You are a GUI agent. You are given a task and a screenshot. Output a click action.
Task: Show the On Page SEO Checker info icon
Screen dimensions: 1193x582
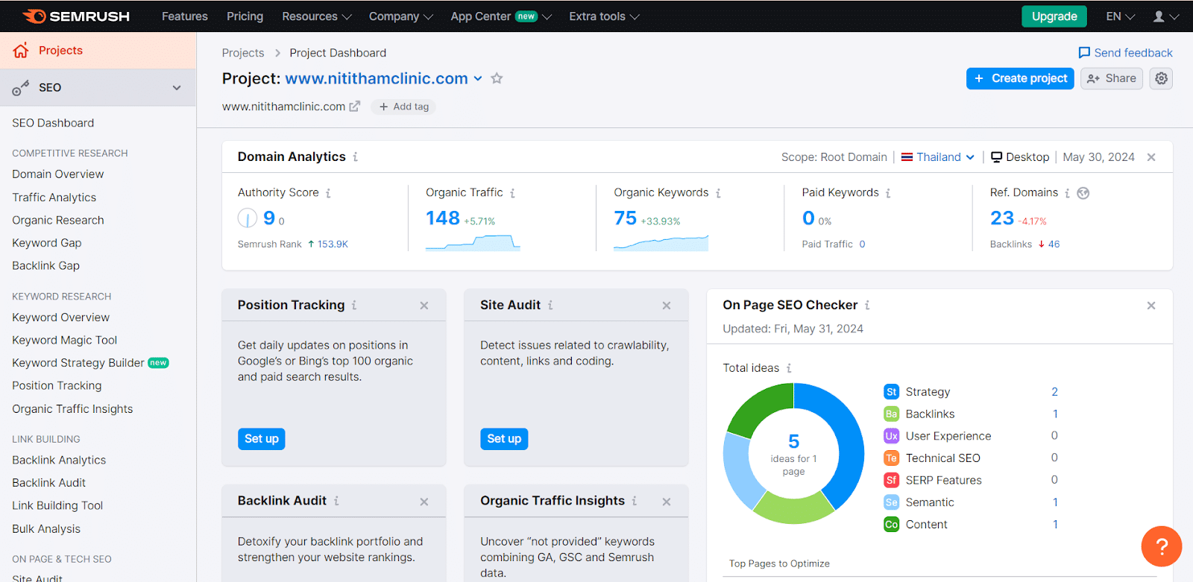tap(867, 305)
